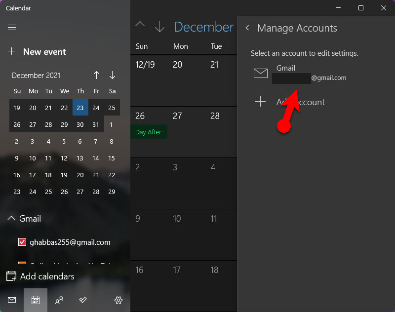Select the Calendar view icon
This screenshot has width=395, height=312.
pos(36,300)
